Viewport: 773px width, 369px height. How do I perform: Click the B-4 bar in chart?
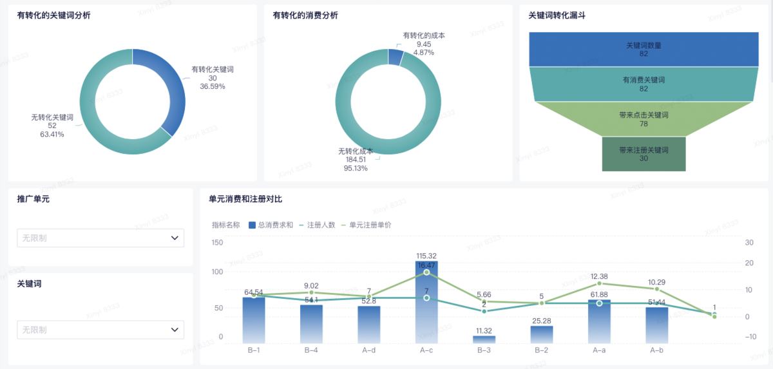click(311, 324)
